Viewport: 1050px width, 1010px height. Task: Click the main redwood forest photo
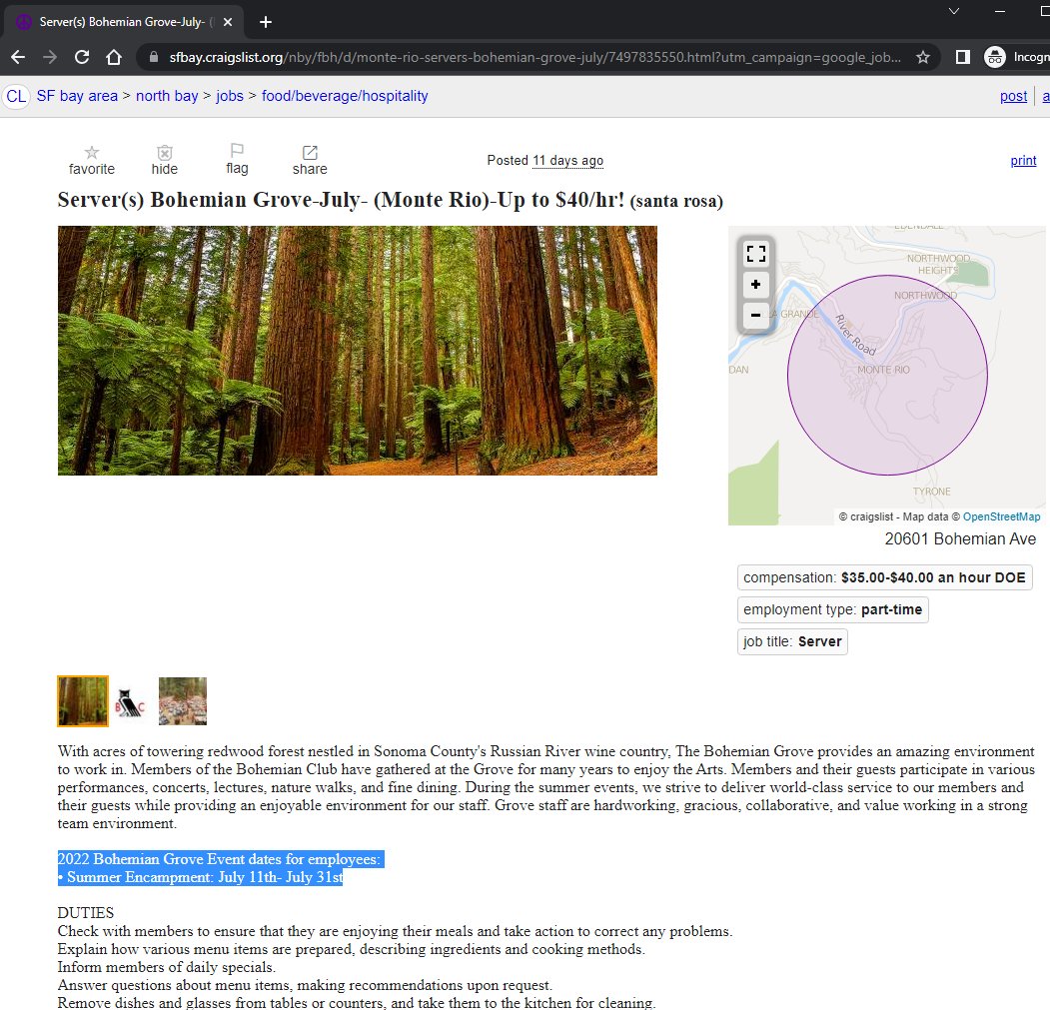pyautogui.click(x=358, y=351)
